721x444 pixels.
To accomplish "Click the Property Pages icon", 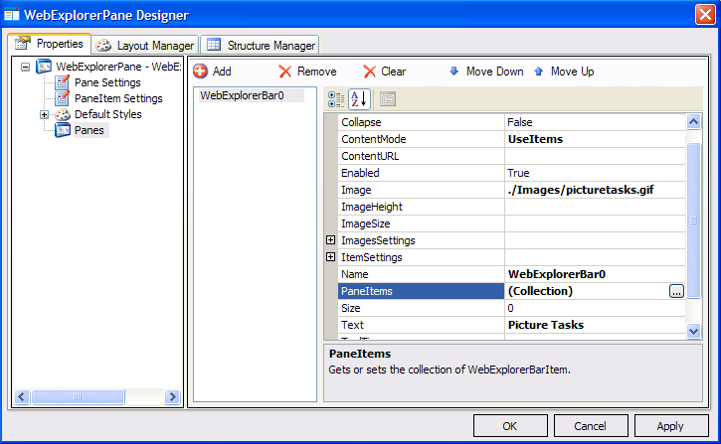I will [387, 98].
